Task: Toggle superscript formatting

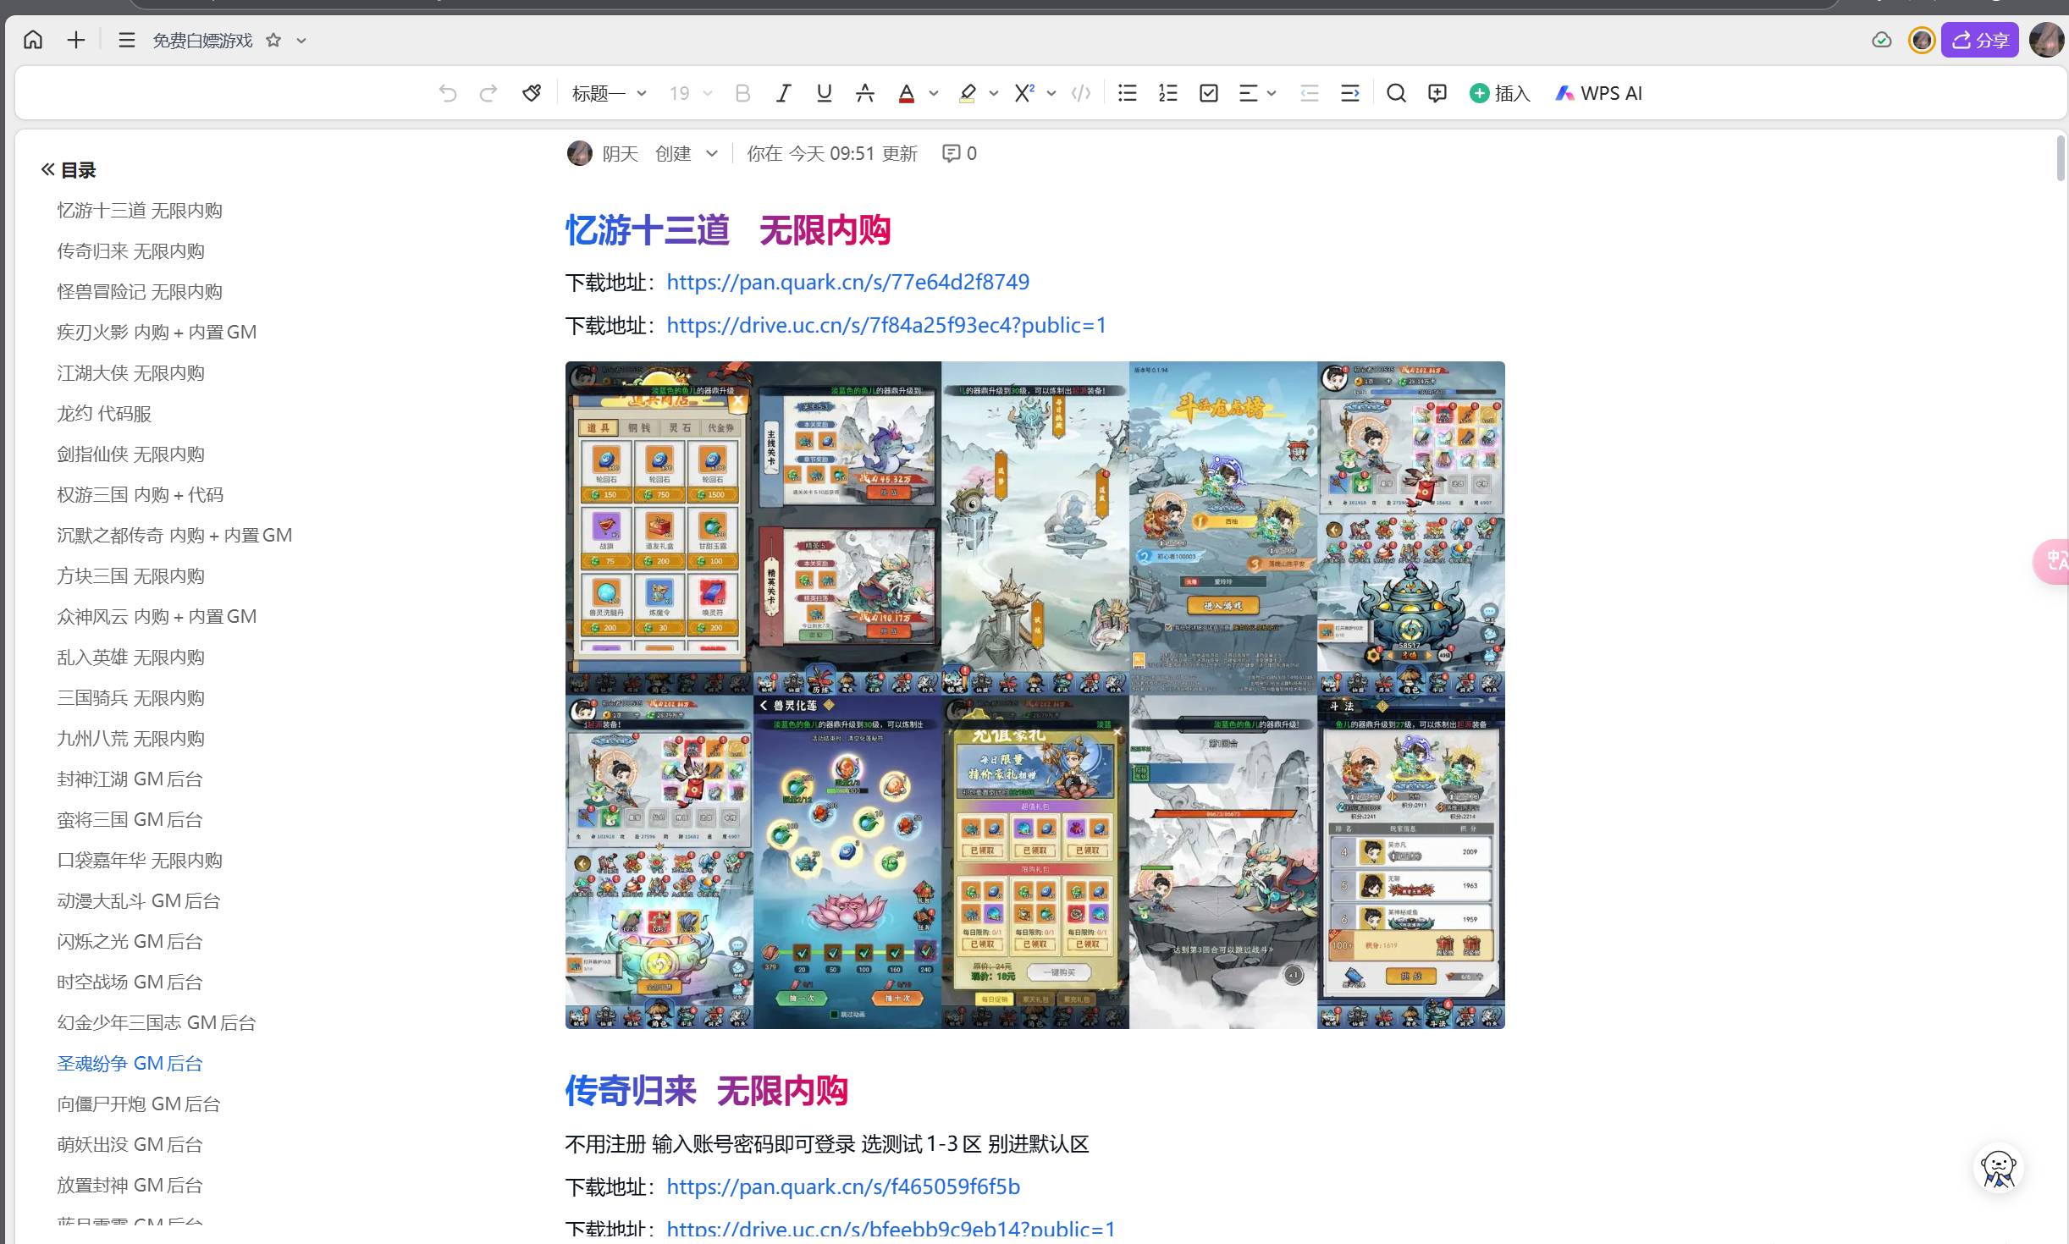Action: (x=1024, y=93)
